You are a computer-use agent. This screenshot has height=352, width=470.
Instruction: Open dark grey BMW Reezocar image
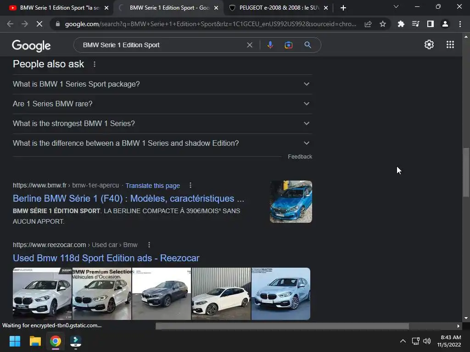coord(162,294)
